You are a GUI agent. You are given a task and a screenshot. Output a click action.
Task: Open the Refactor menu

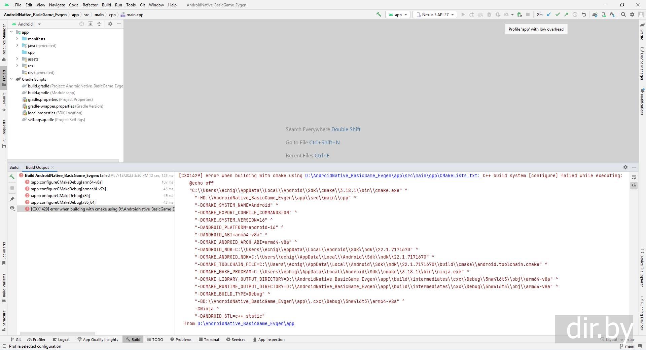point(90,5)
